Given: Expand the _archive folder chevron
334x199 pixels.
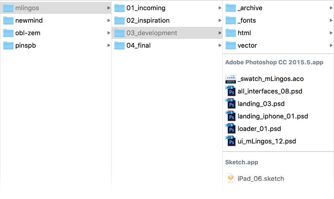Looking at the screenshot, I should click(x=331, y=8).
